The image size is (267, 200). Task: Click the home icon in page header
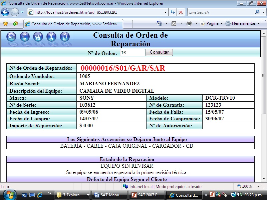[x=11, y=36]
